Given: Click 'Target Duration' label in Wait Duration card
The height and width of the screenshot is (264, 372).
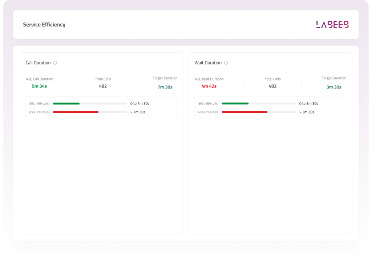Looking at the screenshot, I should (x=334, y=78).
